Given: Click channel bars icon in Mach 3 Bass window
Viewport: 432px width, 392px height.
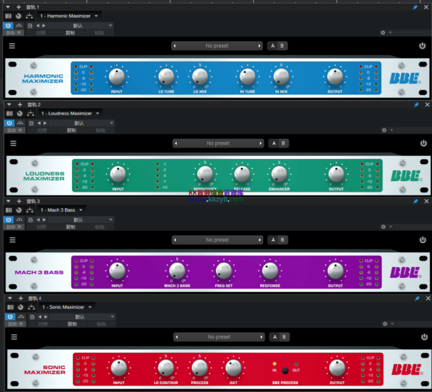Looking at the screenshot, I should [9, 210].
